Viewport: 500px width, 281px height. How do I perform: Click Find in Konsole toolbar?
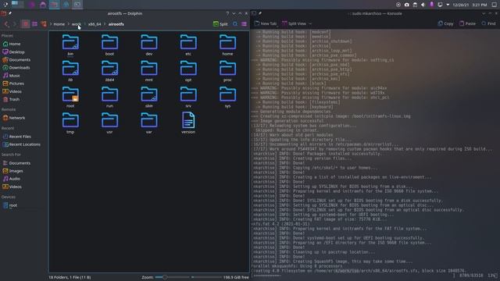tap(488, 23)
